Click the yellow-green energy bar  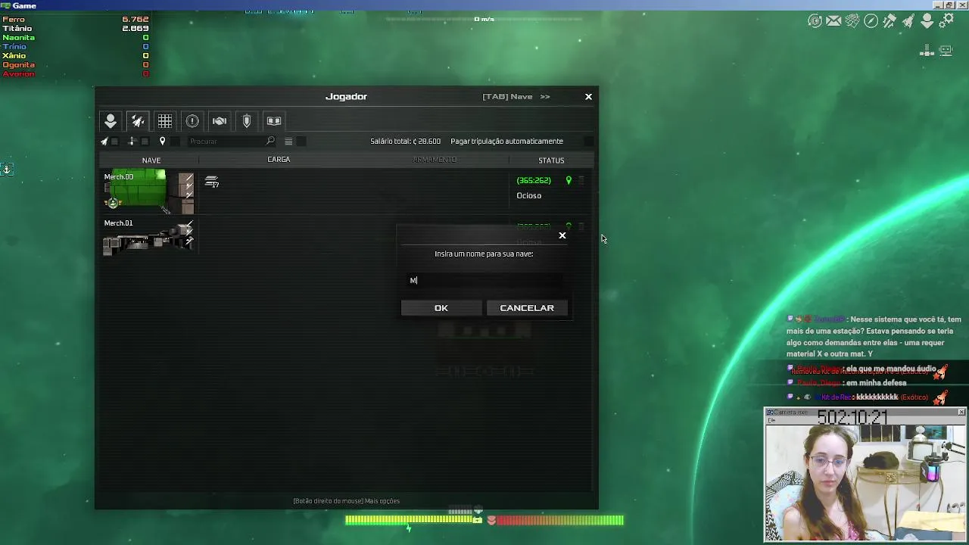click(x=410, y=520)
